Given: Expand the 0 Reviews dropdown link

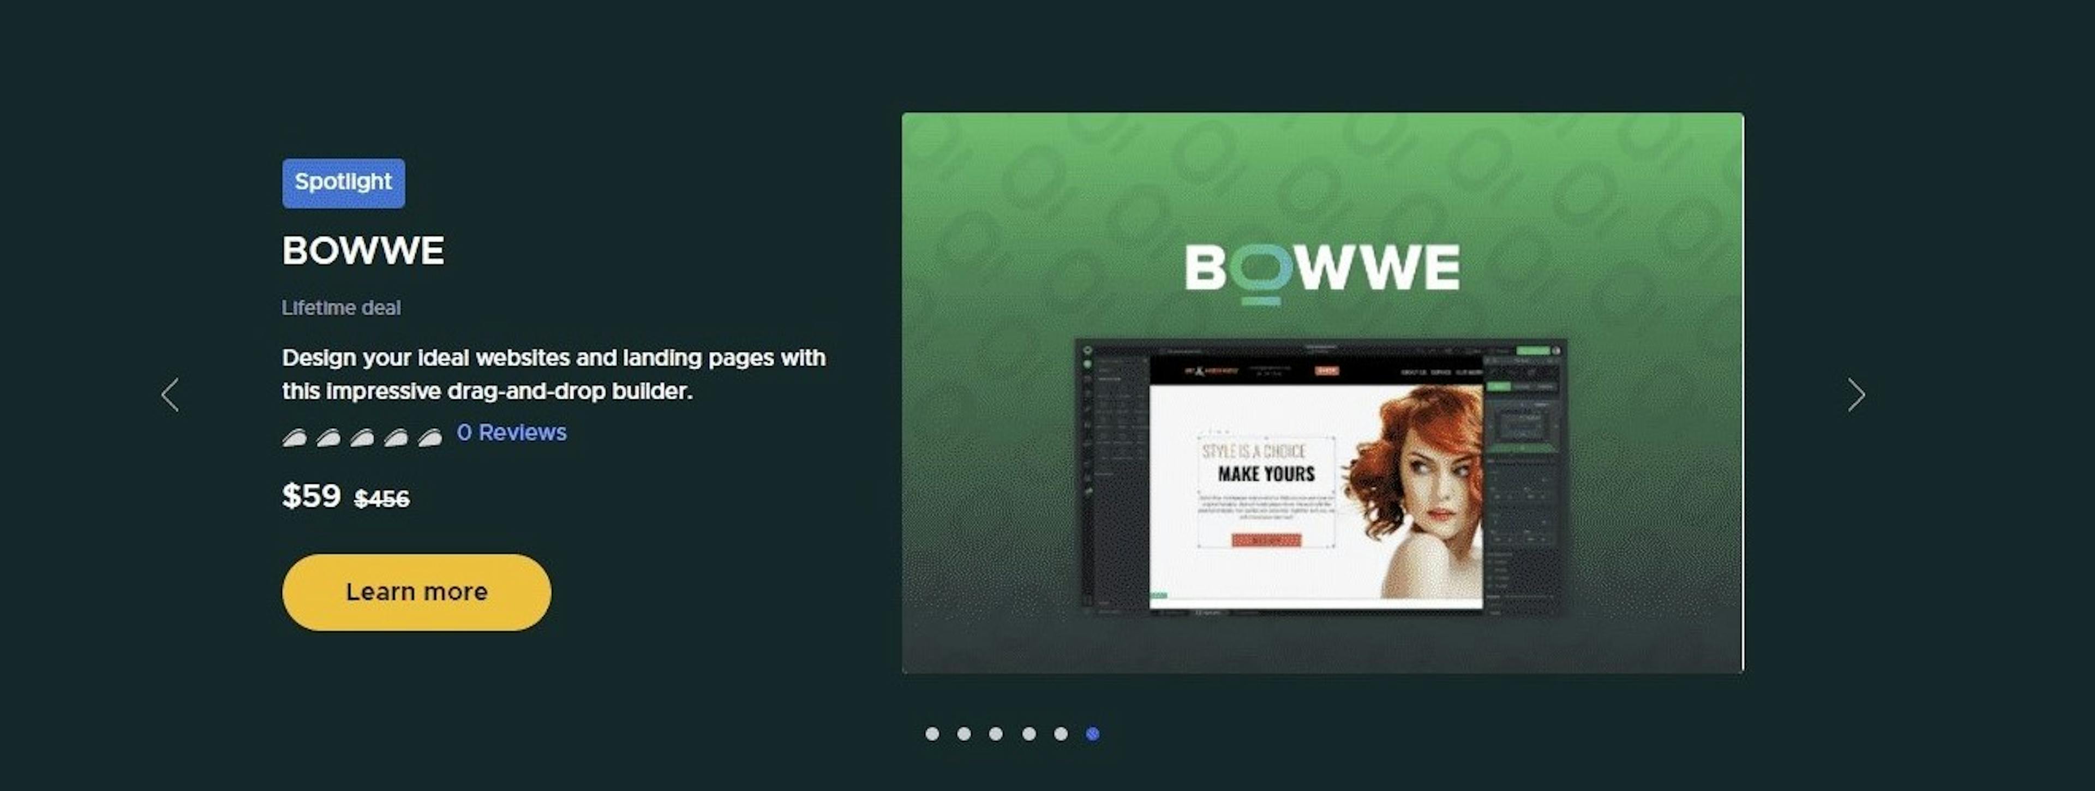Looking at the screenshot, I should click(x=512, y=433).
